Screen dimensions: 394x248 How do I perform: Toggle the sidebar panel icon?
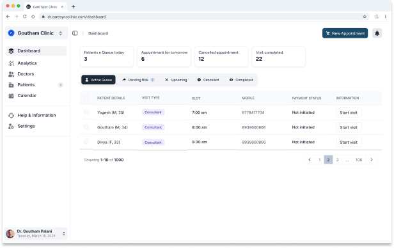click(75, 33)
